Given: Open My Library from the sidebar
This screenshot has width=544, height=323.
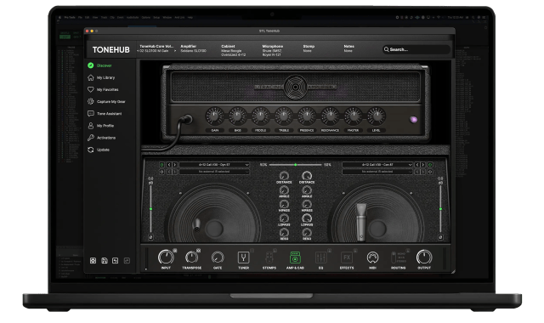Looking at the screenshot, I should coord(101,77).
